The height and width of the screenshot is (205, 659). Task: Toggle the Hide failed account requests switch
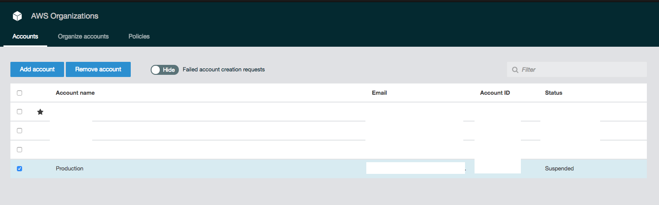pyautogui.click(x=165, y=70)
